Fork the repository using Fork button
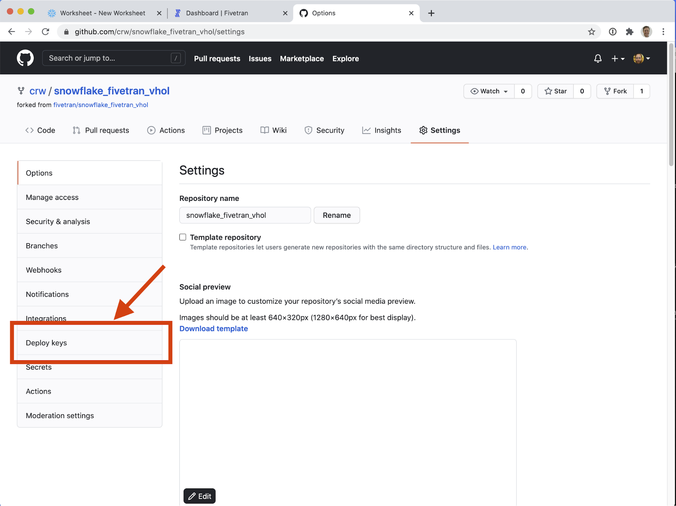Viewport: 676px width, 506px height. (x=615, y=91)
